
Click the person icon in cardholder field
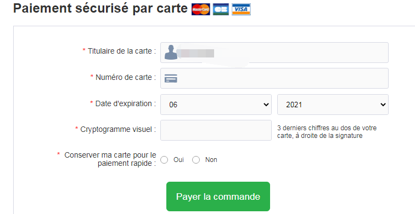point(171,52)
